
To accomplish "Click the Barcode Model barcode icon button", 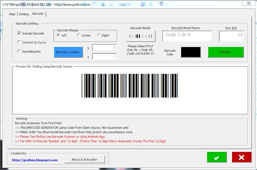I will tap(141, 36).
